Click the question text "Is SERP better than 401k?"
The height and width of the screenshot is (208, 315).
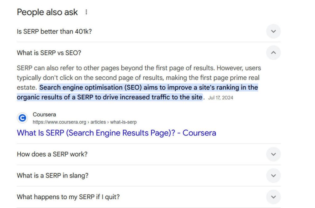tap(54, 31)
